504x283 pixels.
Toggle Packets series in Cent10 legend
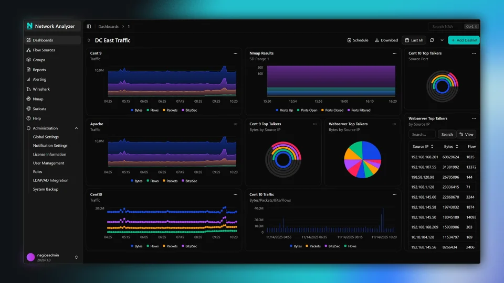pyautogui.click(x=170, y=246)
